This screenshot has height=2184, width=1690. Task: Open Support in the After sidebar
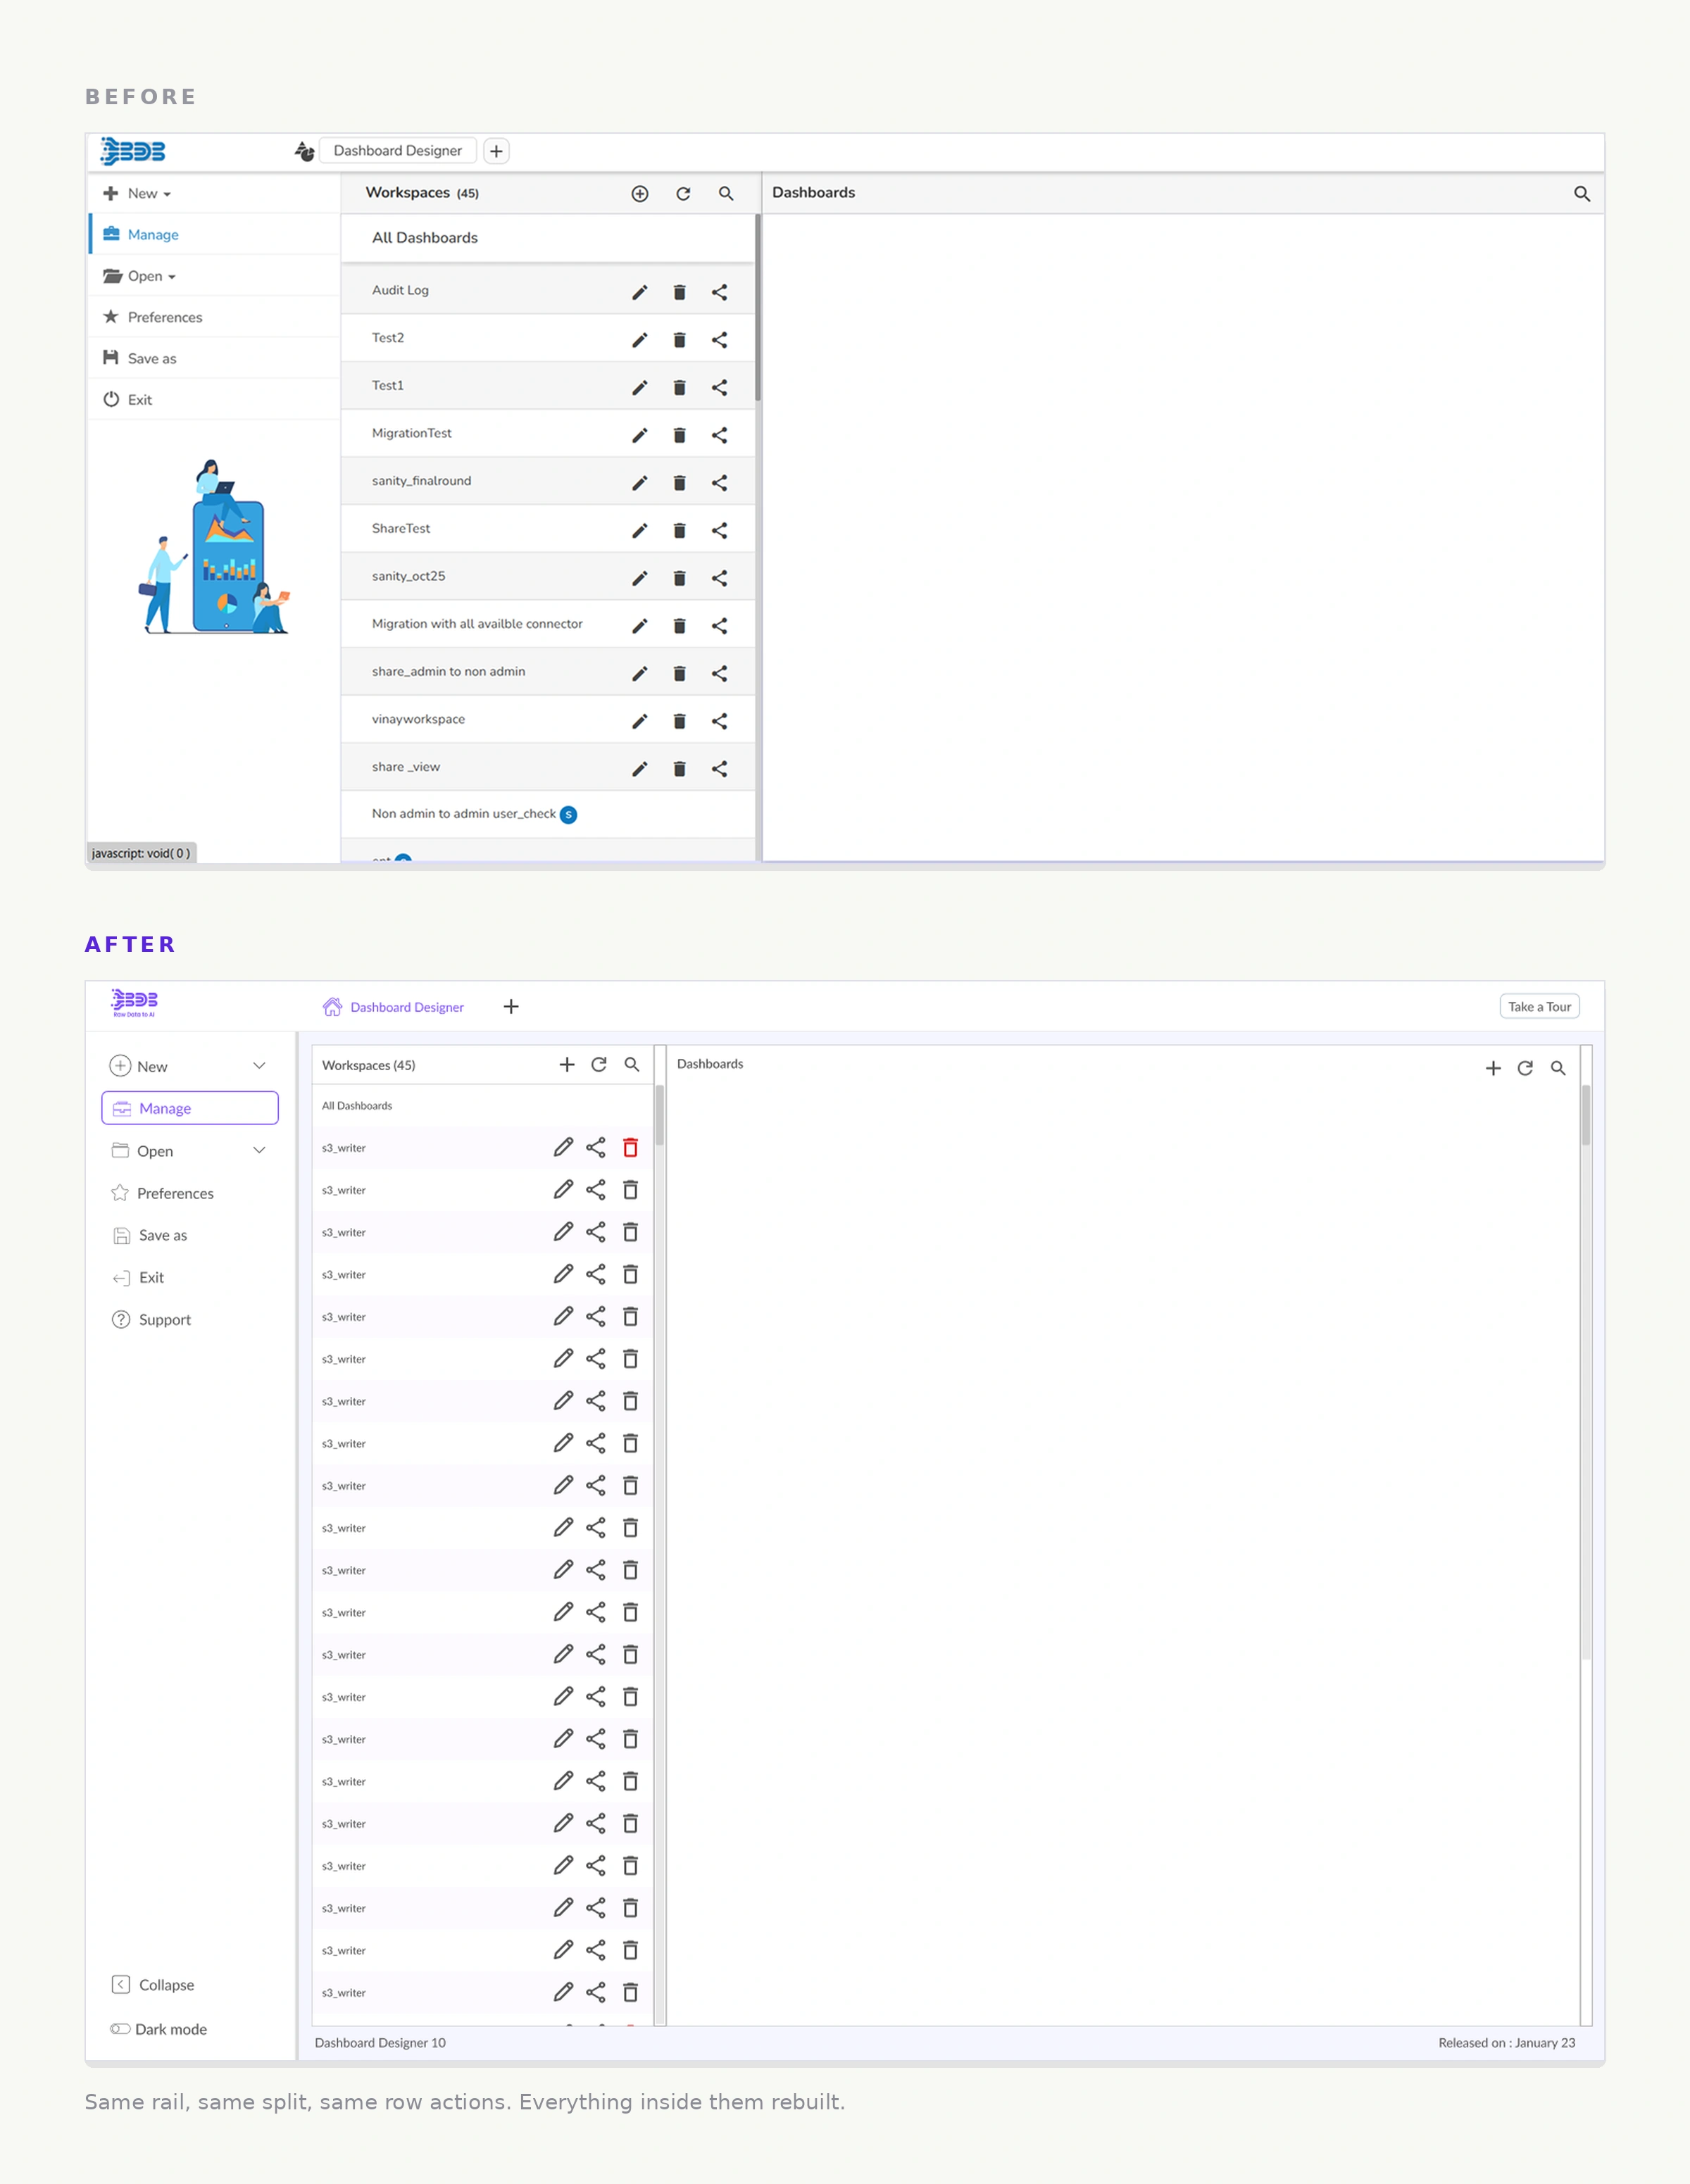151,1320
